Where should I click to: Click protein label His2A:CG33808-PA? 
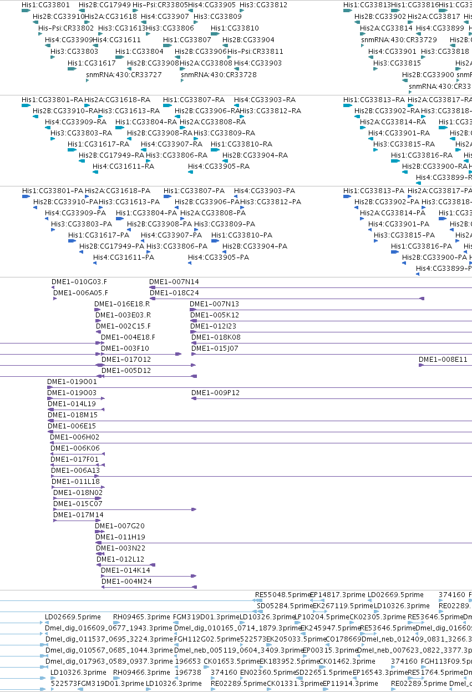coord(212,213)
